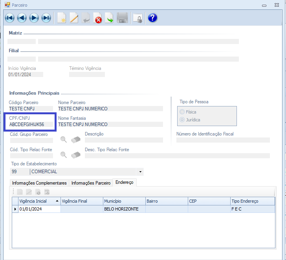This screenshot has height=260, width=286.
Task: Select the BELO HORIZONTE address row
Action: (121, 209)
